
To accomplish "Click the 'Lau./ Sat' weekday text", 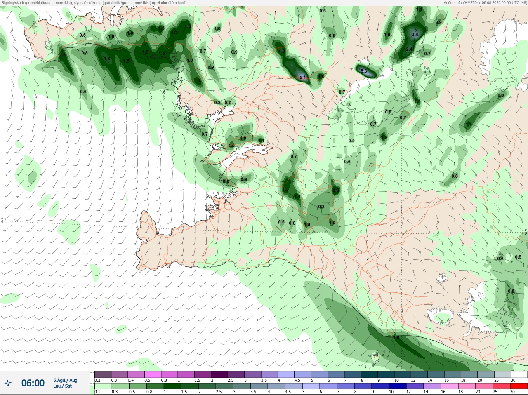I will [x=62, y=386].
